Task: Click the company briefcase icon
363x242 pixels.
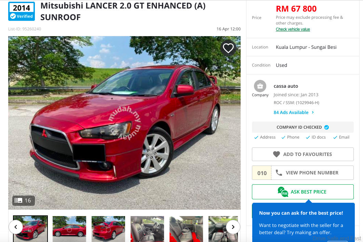Action: pos(260,86)
